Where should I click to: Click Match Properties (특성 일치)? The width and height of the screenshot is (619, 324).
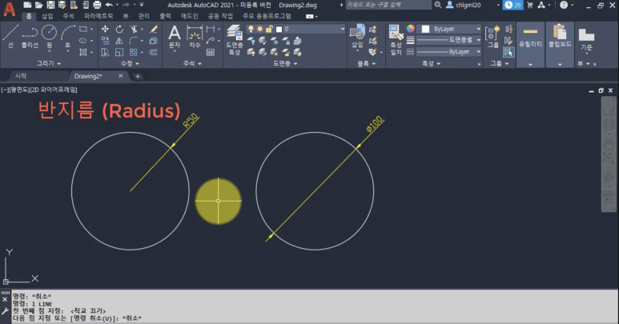396,40
